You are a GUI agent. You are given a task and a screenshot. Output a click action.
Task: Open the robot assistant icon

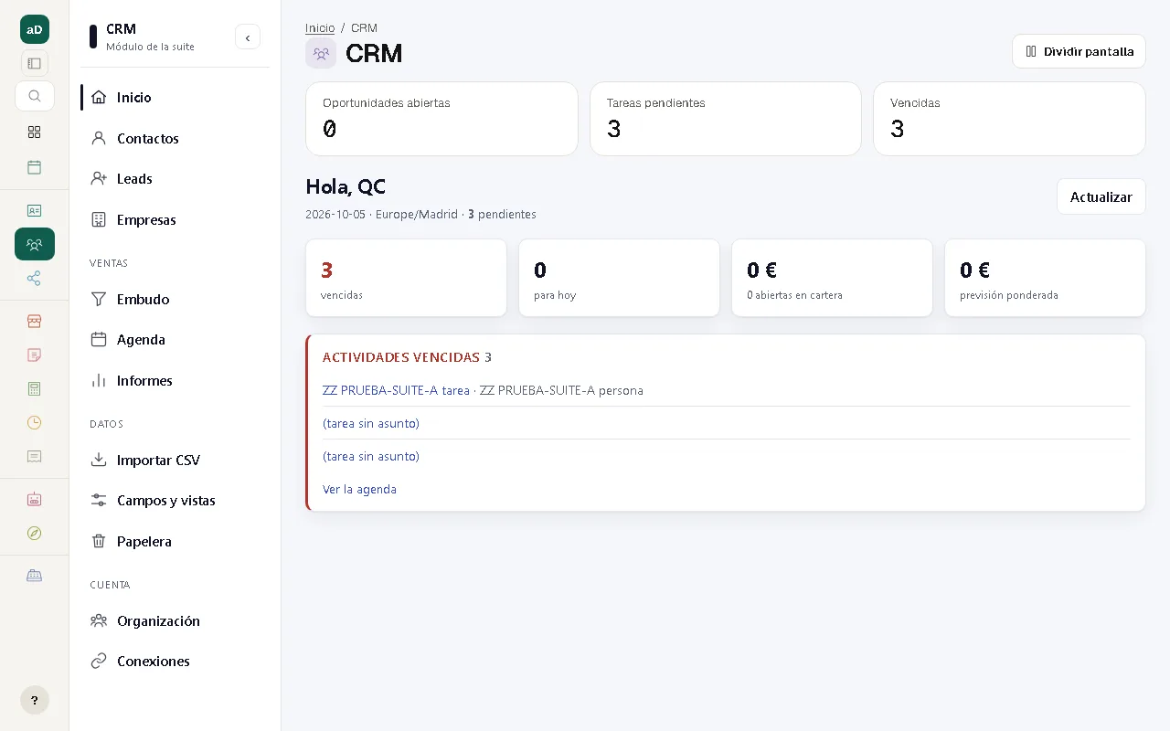pyautogui.click(x=35, y=499)
